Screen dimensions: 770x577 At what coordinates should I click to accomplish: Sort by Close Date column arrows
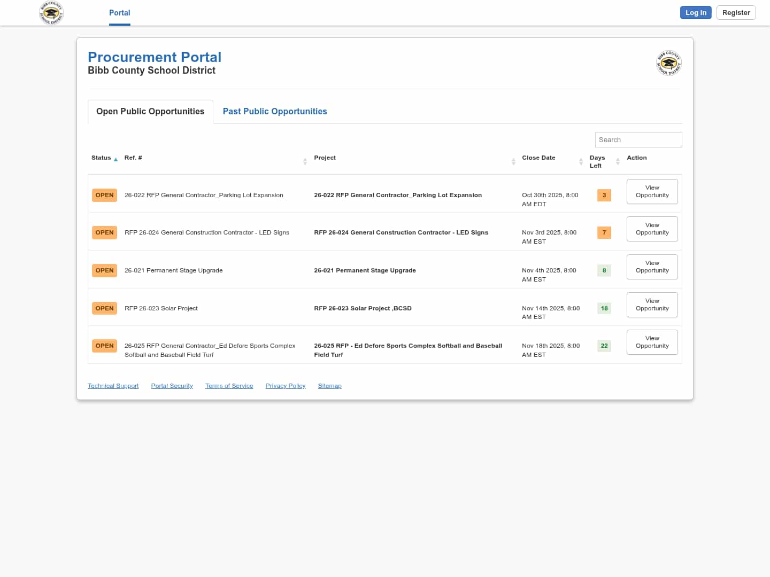coord(581,161)
